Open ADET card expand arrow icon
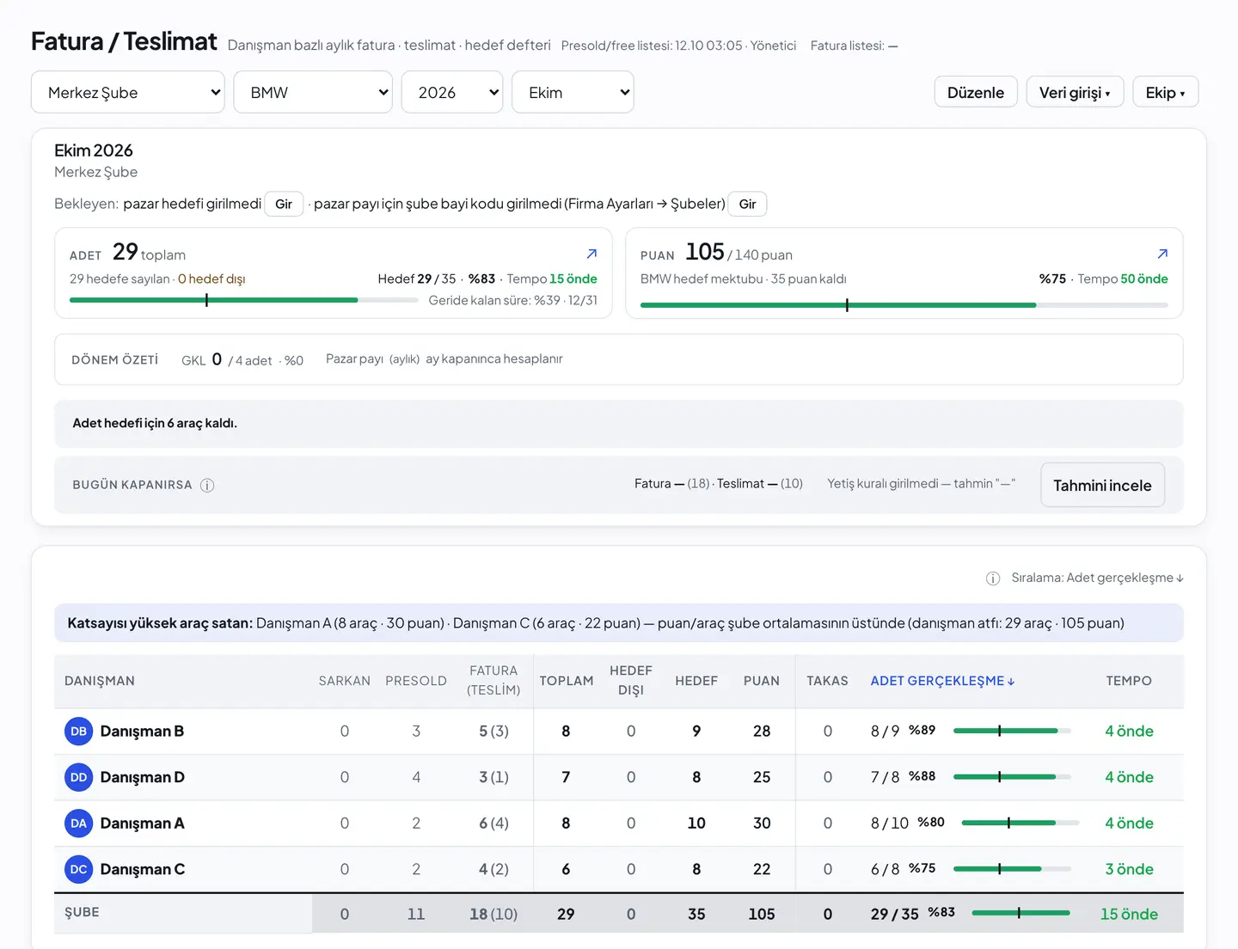Viewport: 1238px width, 949px height. point(591,254)
